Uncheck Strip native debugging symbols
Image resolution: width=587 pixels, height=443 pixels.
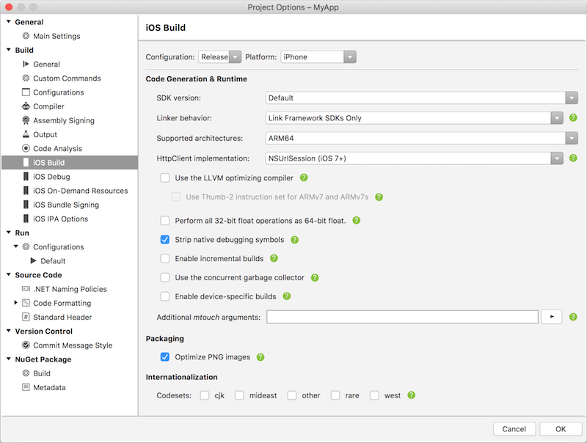pos(165,239)
